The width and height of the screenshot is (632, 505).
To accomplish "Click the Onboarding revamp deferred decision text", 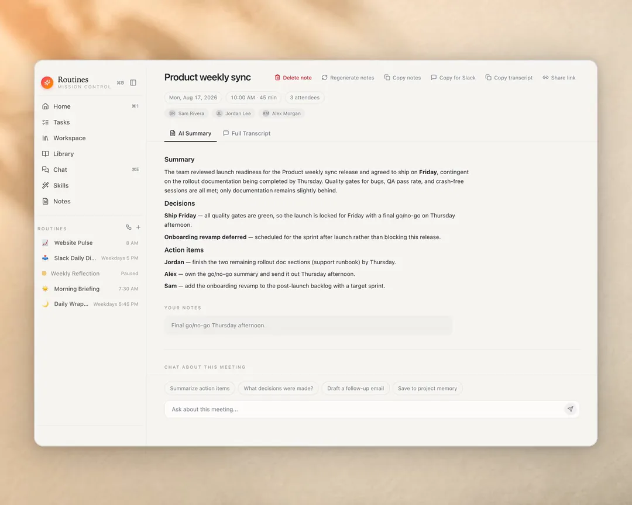I will tap(303, 237).
